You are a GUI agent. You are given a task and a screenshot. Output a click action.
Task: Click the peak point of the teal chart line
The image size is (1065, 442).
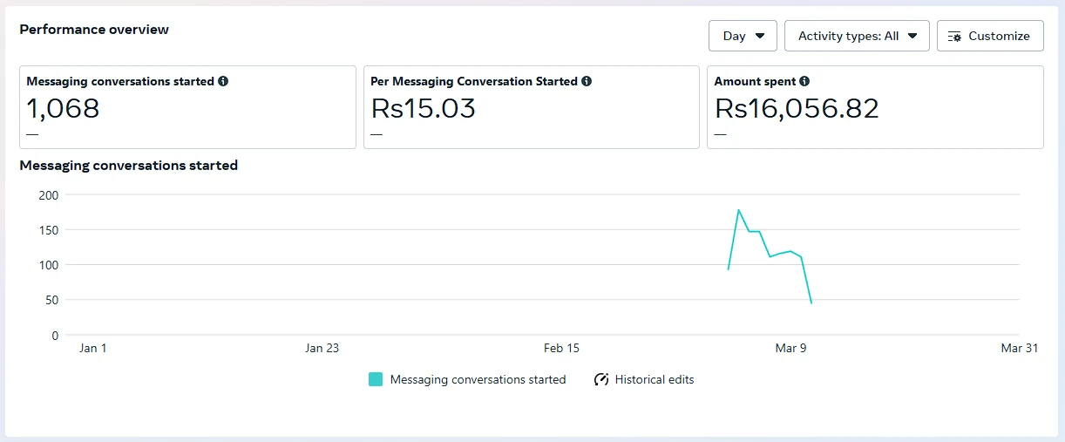click(738, 210)
